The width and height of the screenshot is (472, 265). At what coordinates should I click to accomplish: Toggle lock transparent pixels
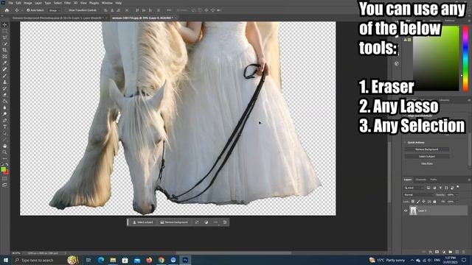(x=413, y=202)
